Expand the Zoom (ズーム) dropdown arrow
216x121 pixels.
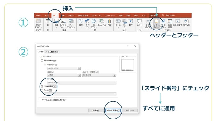(x=118, y=27)
